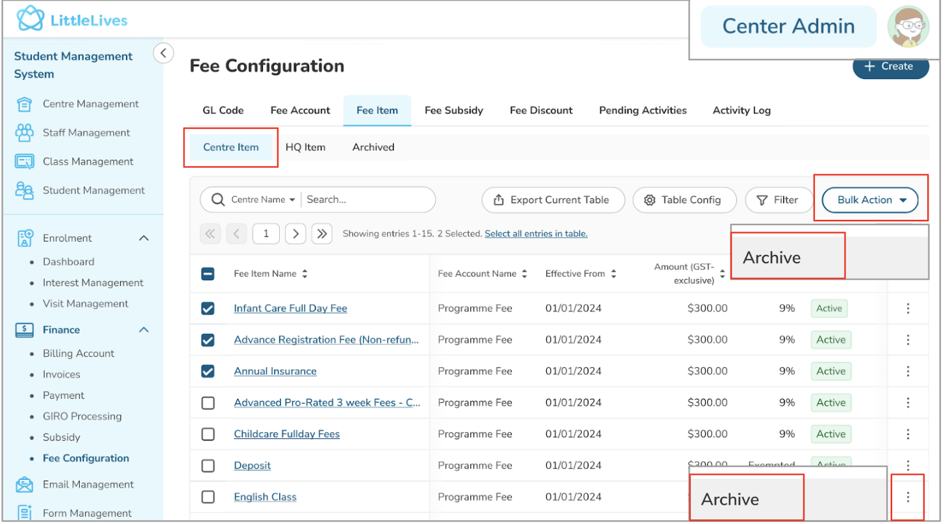948x524 pixels.
Task: Click the Select all entries in table link
Action: click(536, 233)
